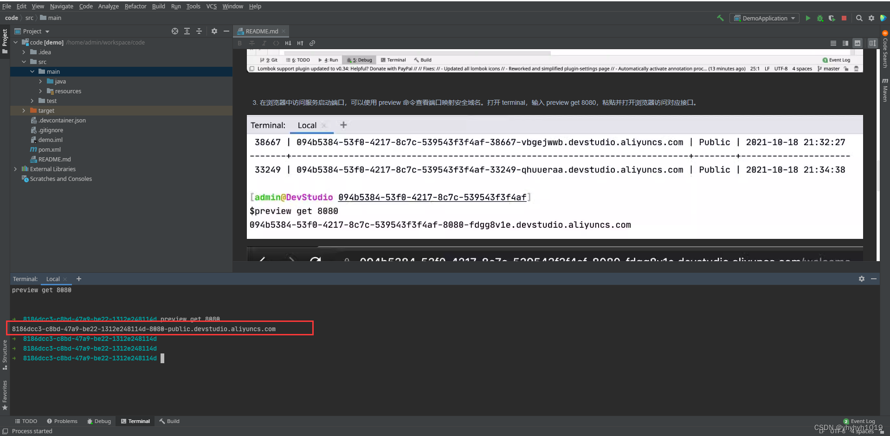Insert a link using the Markdown chain icon
This screenshot has width=890, height=436.
(x=312, y=43)
